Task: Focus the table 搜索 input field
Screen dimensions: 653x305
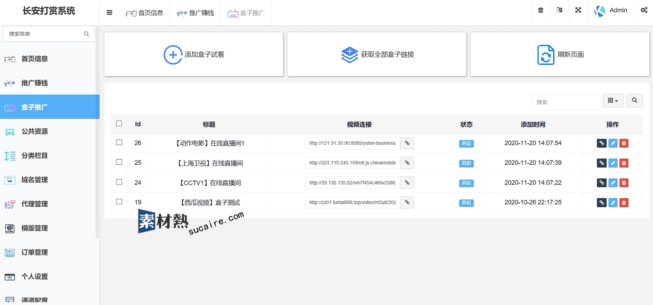Action: click(x=566, y=102)
